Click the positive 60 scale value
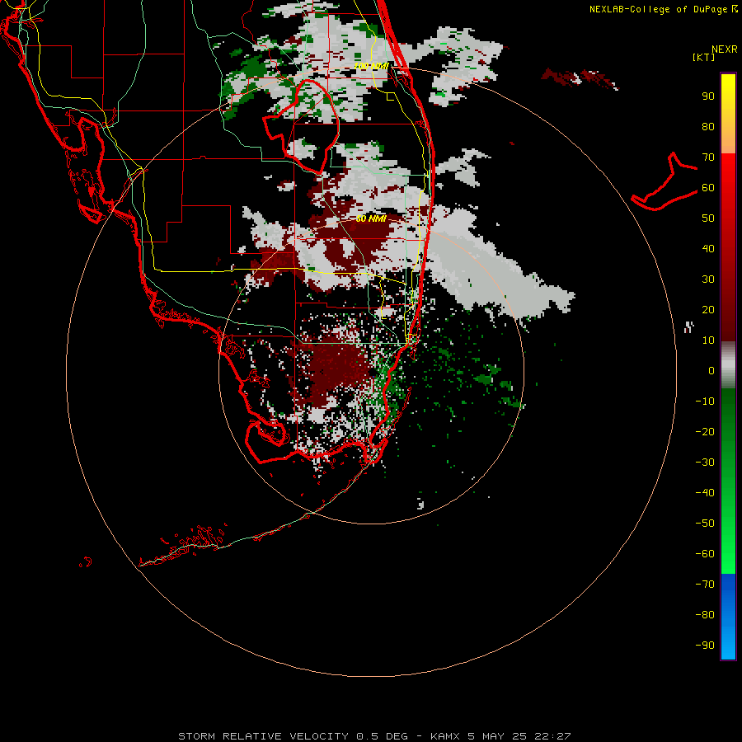Screen dimensions: 742x742 click(708, 188)
